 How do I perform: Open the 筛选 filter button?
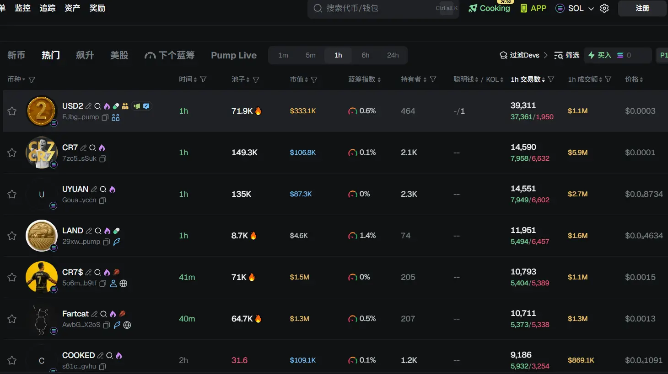(567, 55)
